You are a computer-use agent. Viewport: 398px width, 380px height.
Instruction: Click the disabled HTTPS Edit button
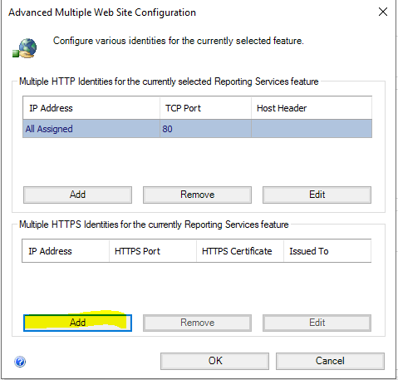tap(317, 323)
